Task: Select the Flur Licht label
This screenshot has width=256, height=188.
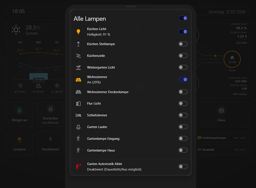Action: click(x=94, y=103)
